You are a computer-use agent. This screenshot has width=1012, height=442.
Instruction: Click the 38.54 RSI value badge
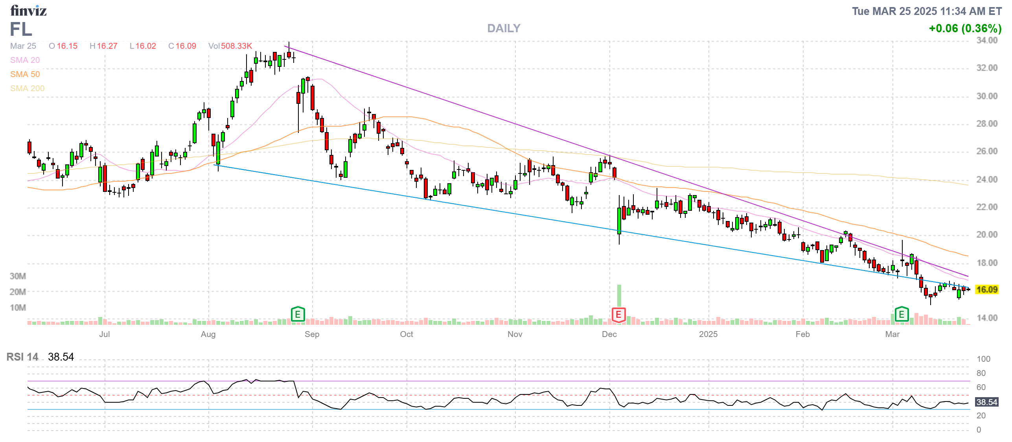986,402
